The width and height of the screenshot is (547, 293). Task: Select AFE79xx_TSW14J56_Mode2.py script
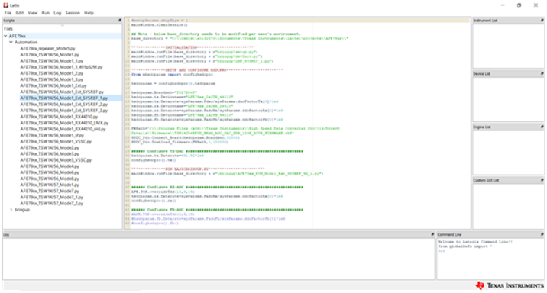50,148
